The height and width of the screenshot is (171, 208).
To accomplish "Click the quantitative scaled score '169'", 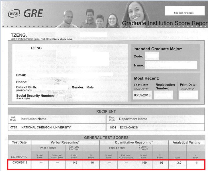I will coord(144,162).
